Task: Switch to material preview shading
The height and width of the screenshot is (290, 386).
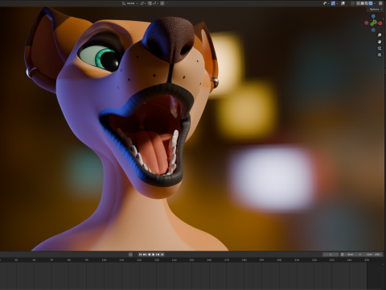Action: tap(367, 3)
